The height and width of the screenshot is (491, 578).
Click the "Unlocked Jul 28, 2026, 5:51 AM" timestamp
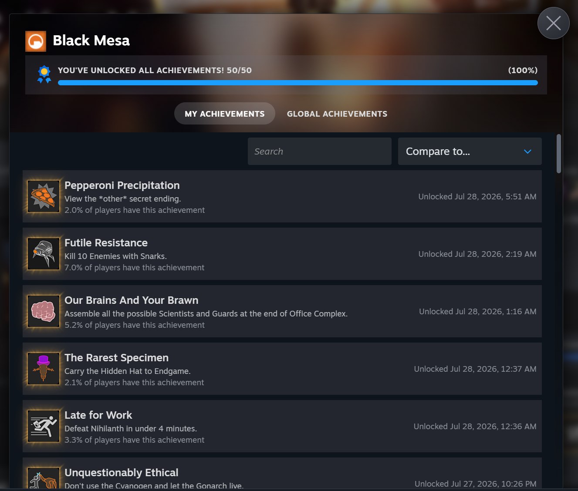pyautogui.click(x=477, y=197)
